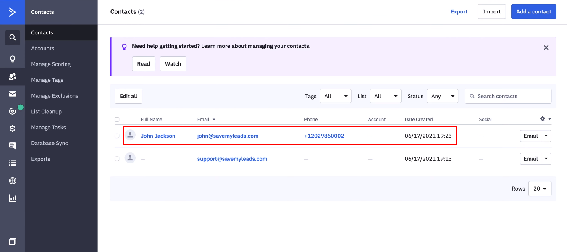
Task: Toggle the select all contacts checkbox
Action: pyautogui.click(x=117, y=120)
